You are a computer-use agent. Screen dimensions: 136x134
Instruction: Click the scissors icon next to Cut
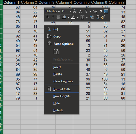point(49,29)
